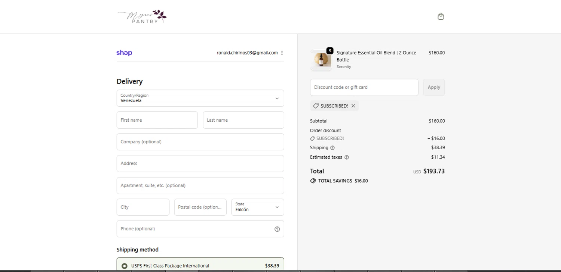Focus the First name field
The image size is (561, 272).
pyautogui.click(x=157, y=120)
